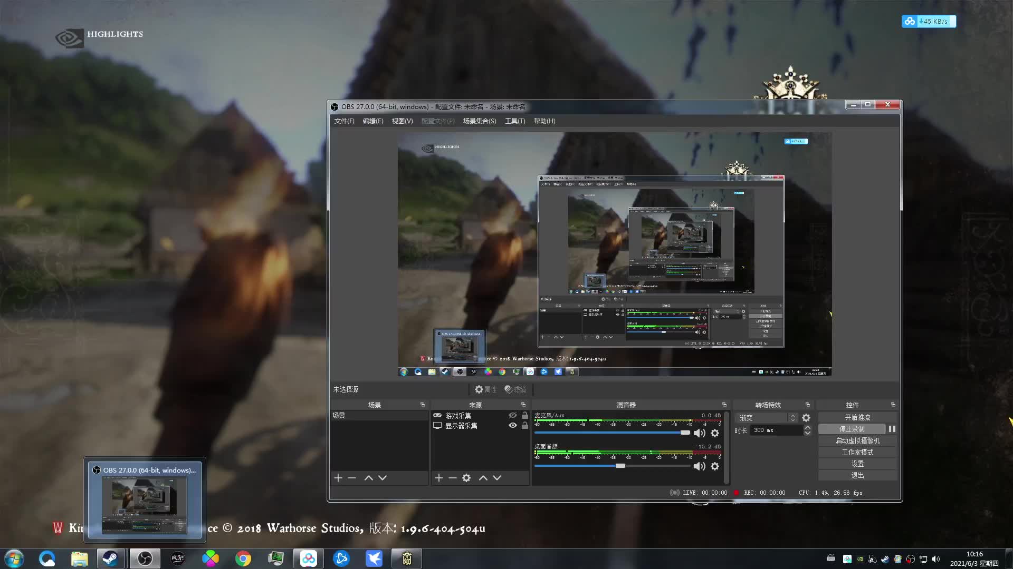Click the taskbar clock 10:16
Viewport: 1013px width, 569px height.
[974, 554]
